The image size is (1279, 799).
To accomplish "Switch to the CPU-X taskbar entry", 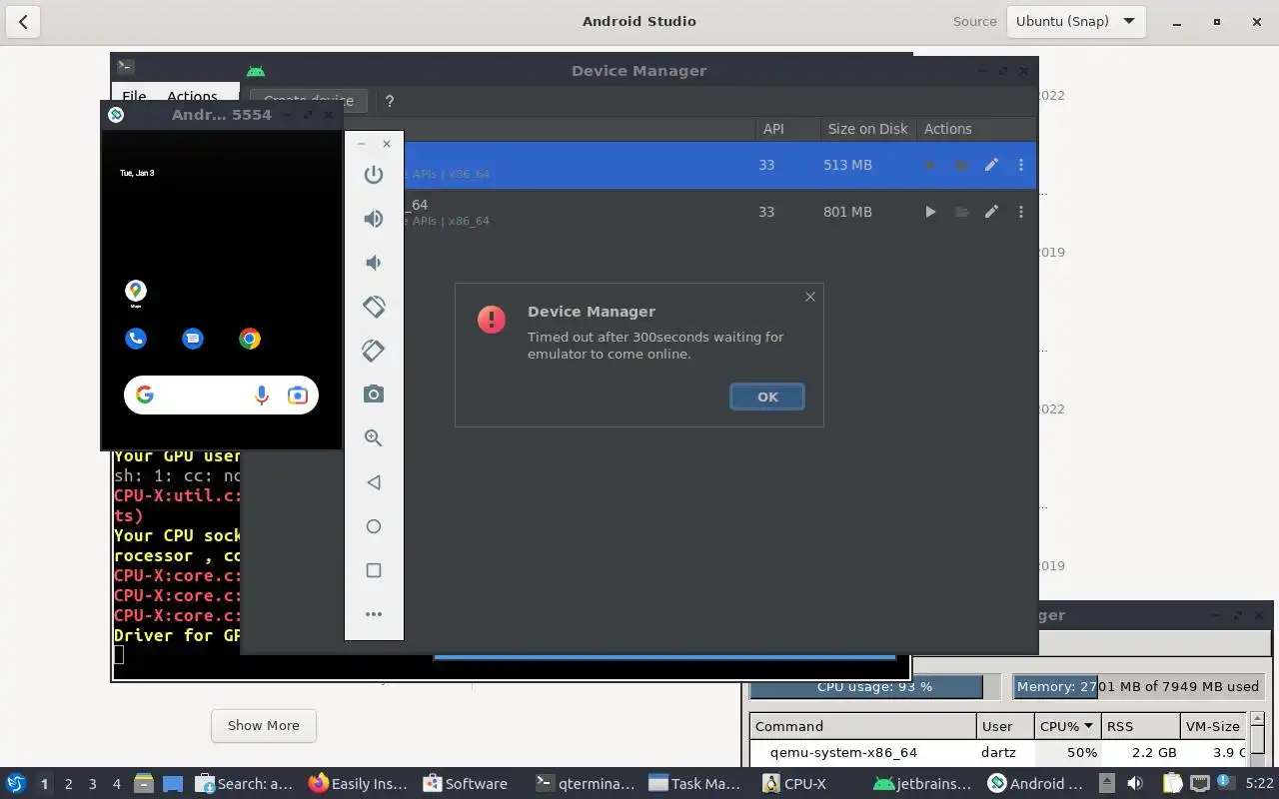I will pos(793,784).
